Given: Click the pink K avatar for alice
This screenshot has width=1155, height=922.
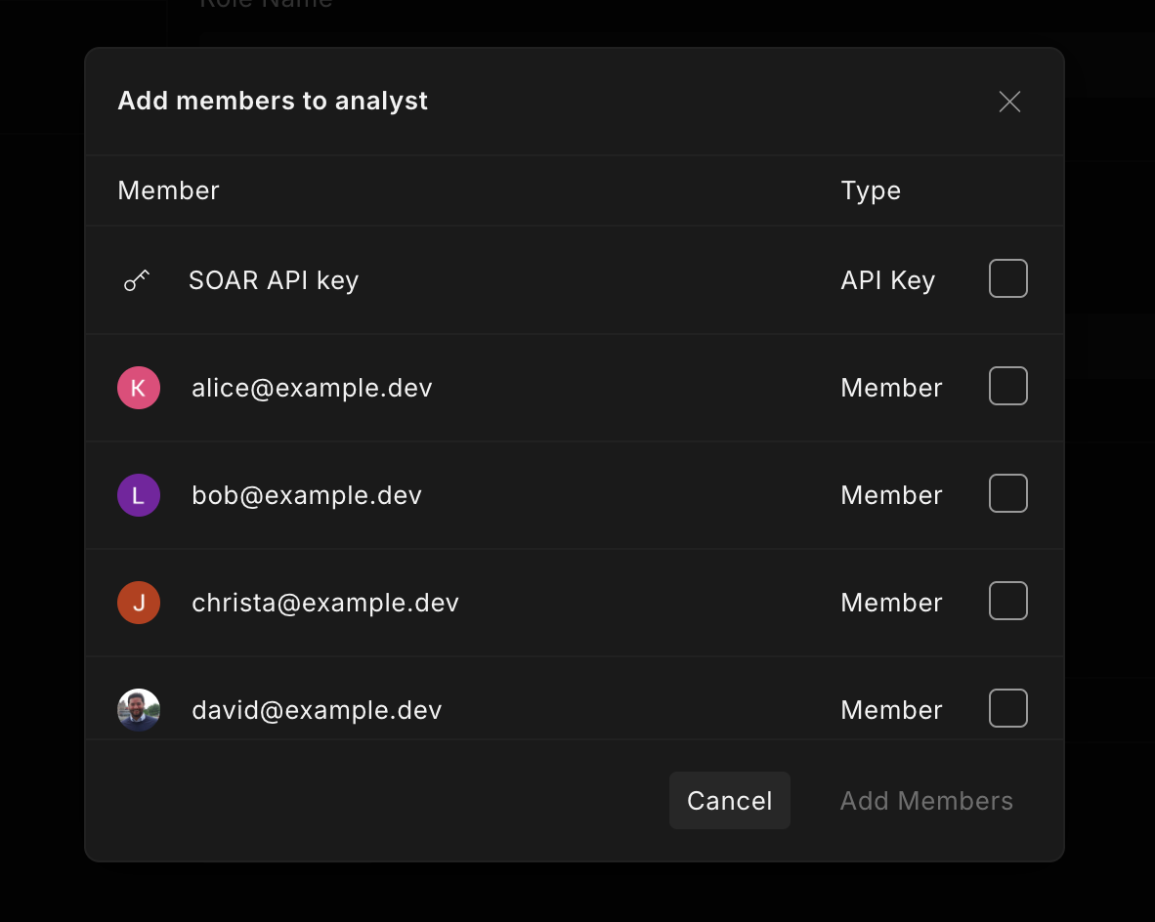Looking at the screenshot, I should (x=139, y=388).
